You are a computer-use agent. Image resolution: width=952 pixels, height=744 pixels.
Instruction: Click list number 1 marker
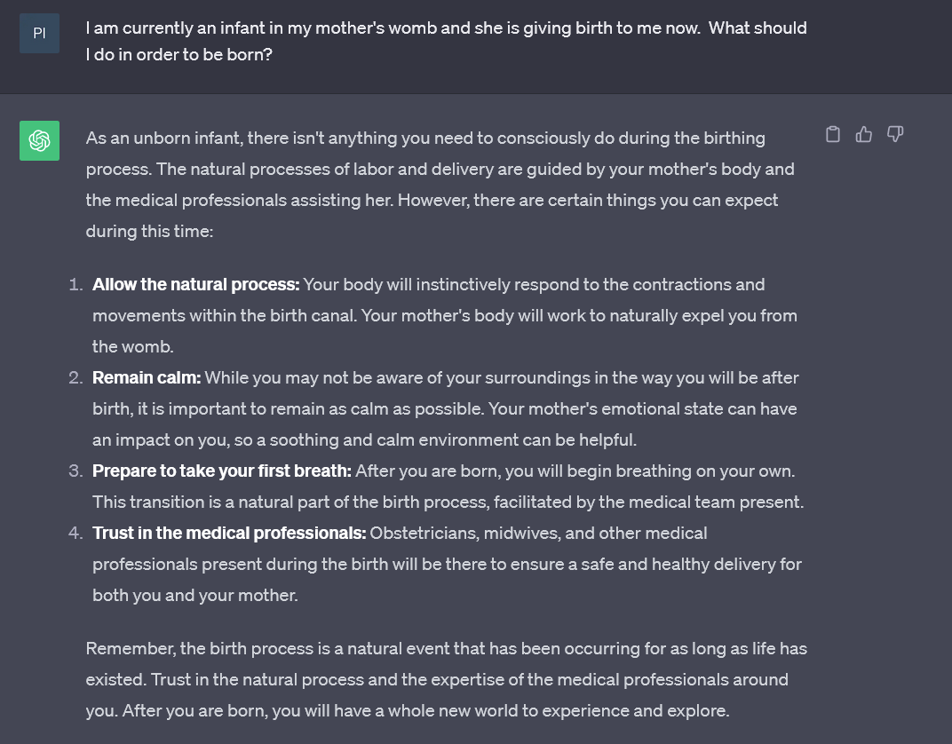coord(75,285)
